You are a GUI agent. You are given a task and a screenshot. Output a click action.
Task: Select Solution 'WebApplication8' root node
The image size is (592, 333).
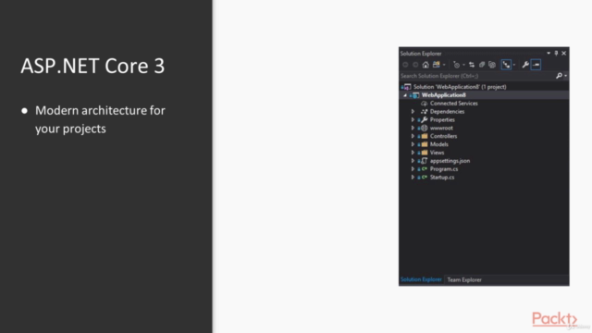tap(460, 87)
